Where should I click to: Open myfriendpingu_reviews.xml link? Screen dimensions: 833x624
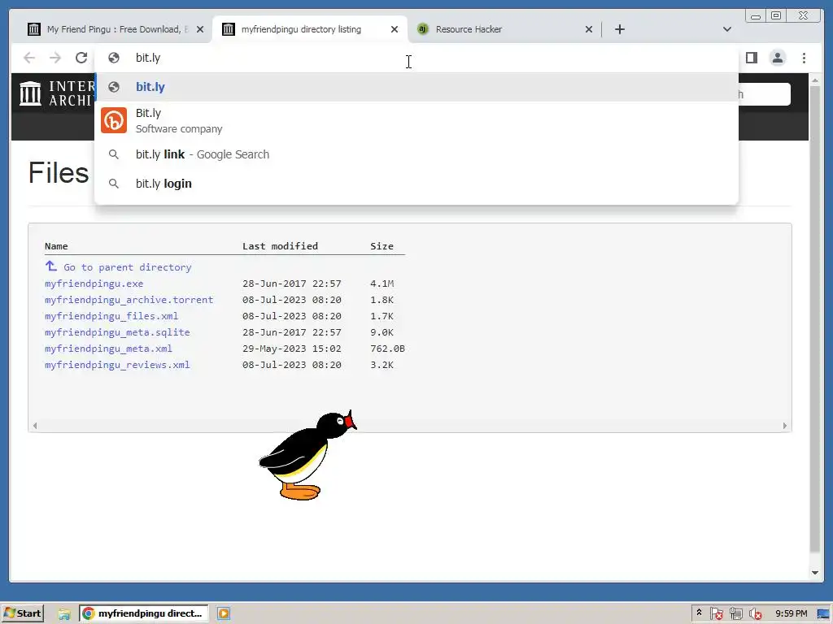click(x=117, y=365)
